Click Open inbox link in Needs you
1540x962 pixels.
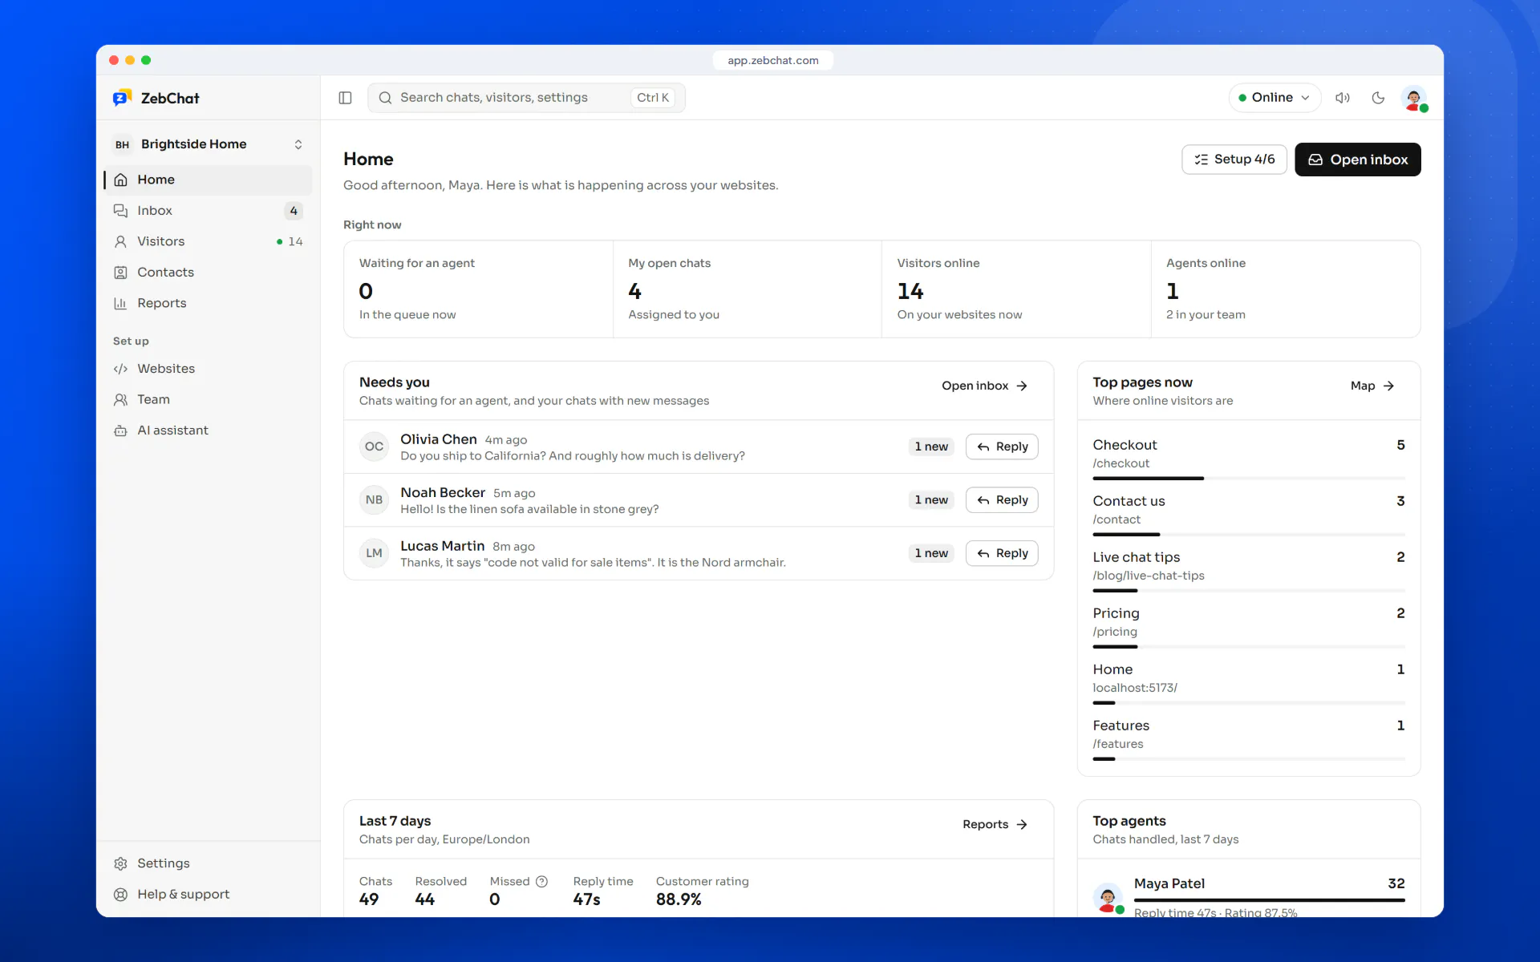click(984, 386)
